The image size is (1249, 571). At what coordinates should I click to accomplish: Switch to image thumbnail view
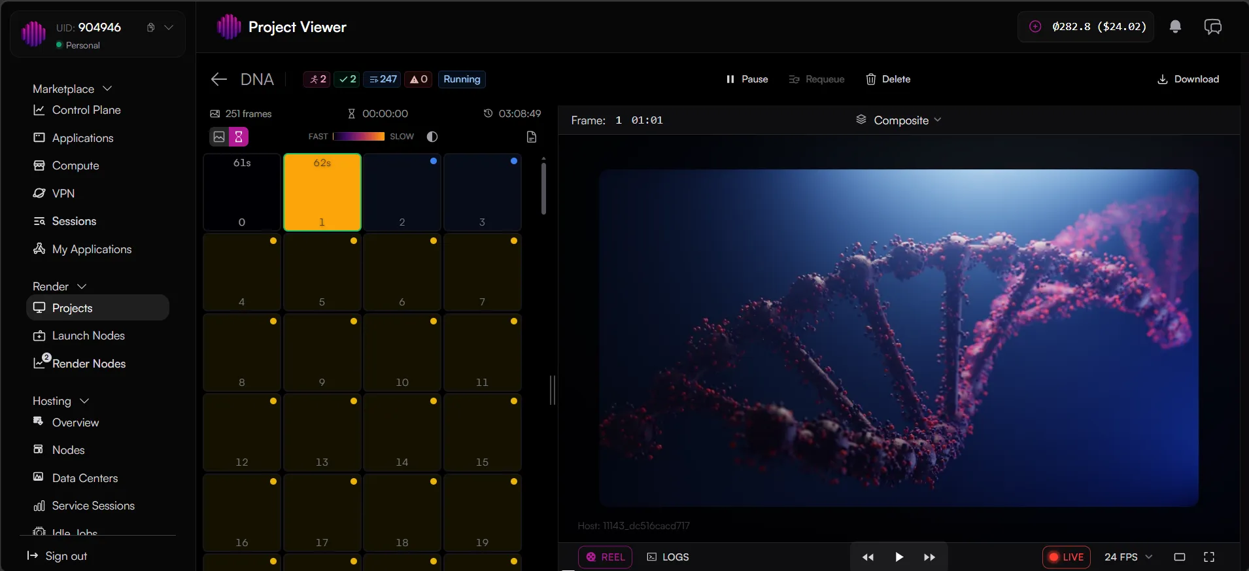tap(219, 137)
